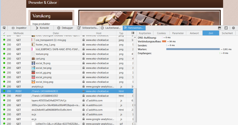Show the Sicherheit details tab

(x=227, y=33)
